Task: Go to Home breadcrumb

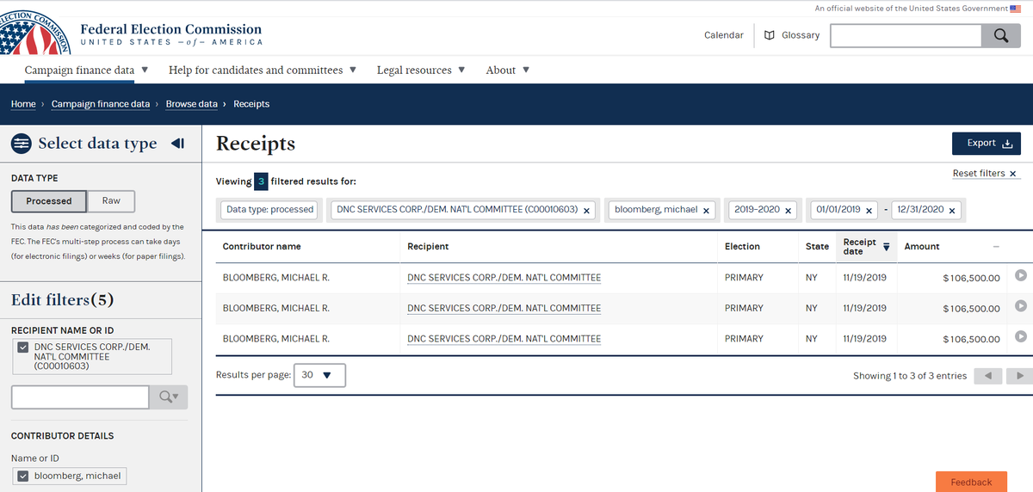Action: 23,104
